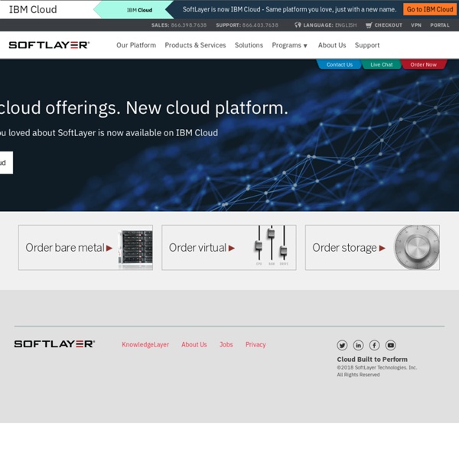This screenshot has height=449, width=459.
Task: Open About Us footer link
Action: pos(194,344)
